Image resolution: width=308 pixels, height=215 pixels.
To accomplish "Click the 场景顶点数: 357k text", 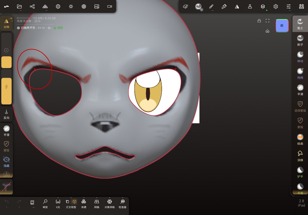I will point(29,21).
